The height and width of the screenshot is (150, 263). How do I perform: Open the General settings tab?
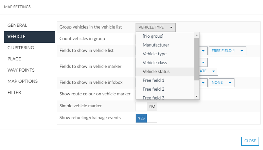coord(17,25)
